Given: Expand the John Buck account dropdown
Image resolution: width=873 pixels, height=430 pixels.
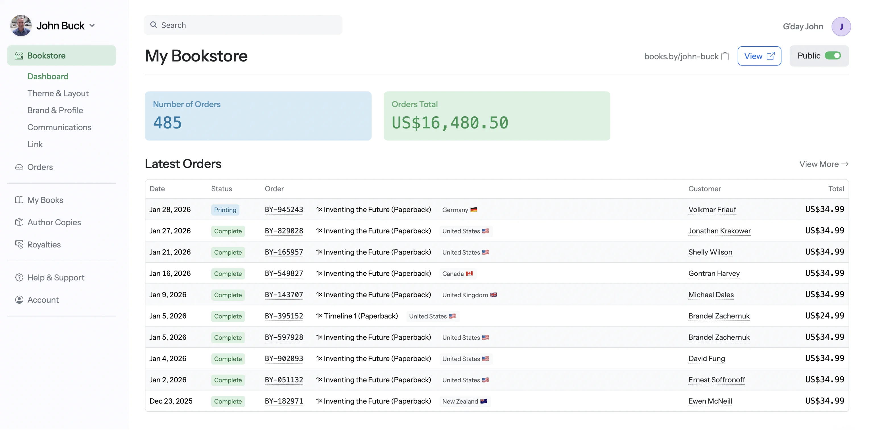Looking at the screenshot, I should (92, 25).
